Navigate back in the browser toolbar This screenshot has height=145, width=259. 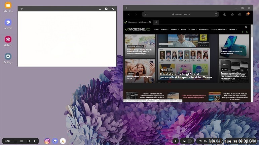point(129,14)
